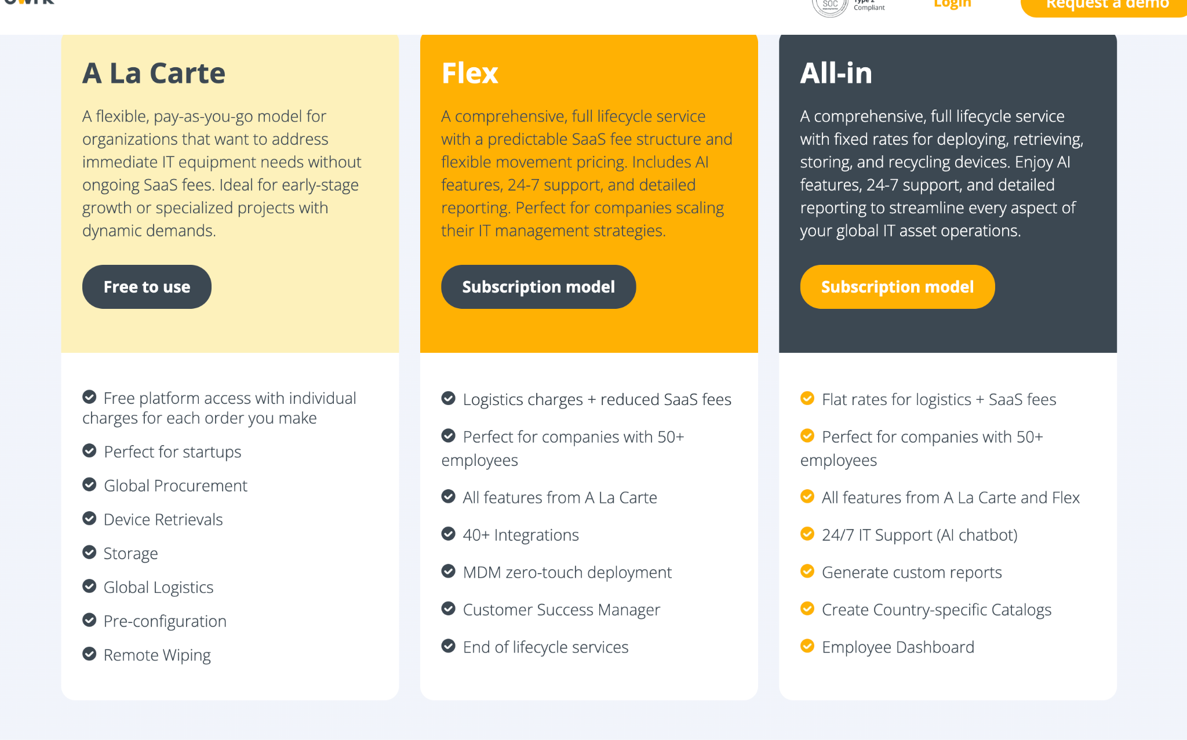The image size is (1187, 740).
Task: Click the check icon next to Storage
Action: 89,552
